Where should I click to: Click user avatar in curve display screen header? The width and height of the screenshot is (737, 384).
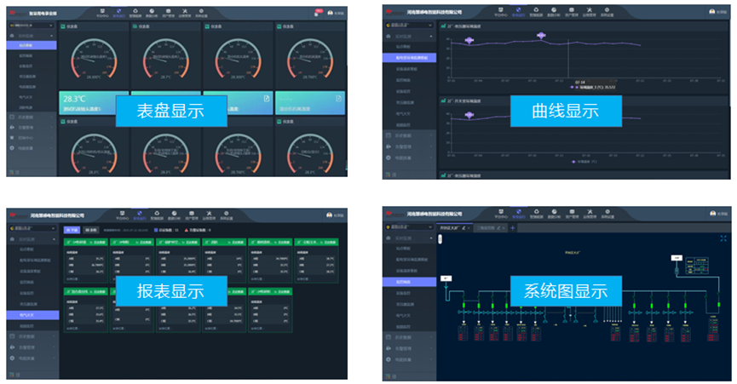click(711, 12)
